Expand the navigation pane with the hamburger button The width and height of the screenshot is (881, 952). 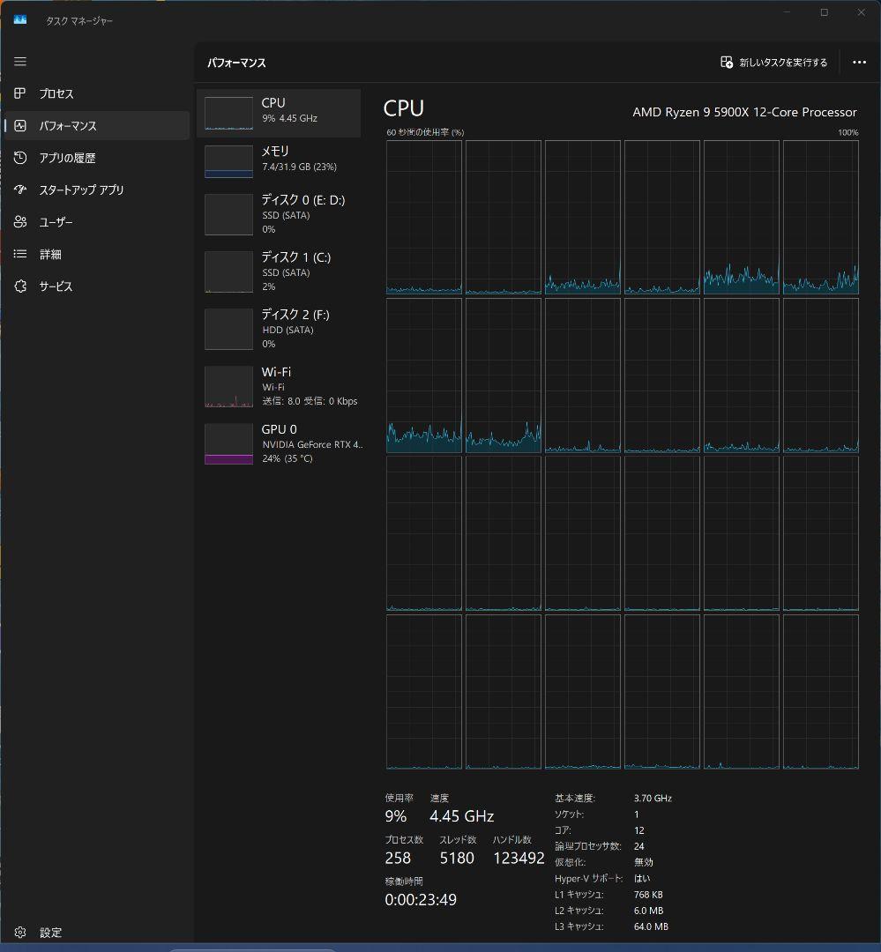19,62
